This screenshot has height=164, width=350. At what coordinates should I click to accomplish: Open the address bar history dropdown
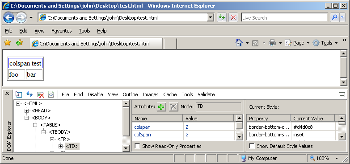pos(210,18)
